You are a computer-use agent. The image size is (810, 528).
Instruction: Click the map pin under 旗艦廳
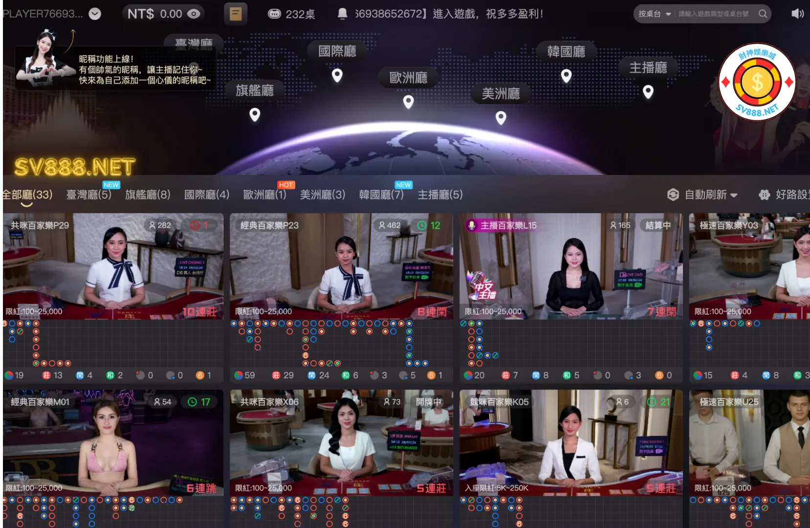point(255,115)
